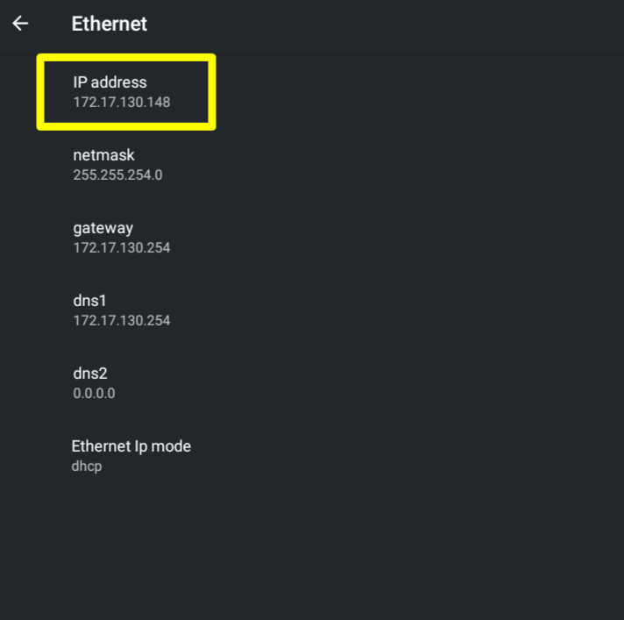
Task: Click the yellow highlighted IP address box
Action: (x=126, y=92)
